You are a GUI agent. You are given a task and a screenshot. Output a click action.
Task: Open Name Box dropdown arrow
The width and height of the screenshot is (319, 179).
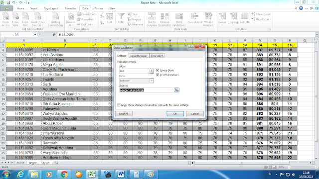35,35
